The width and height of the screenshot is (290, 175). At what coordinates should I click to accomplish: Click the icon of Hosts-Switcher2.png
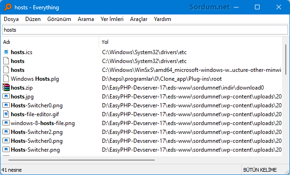click(x=6, y=132)
